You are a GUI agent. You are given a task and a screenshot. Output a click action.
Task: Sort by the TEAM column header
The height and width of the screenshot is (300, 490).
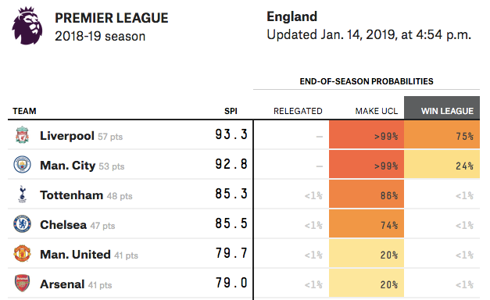24,111
